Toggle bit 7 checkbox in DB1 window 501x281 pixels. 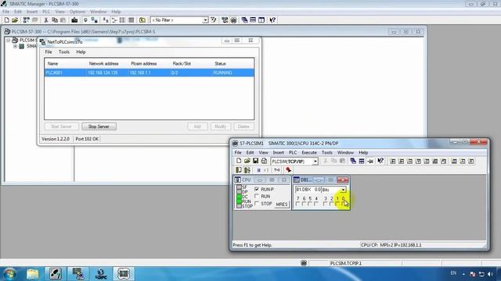[297, 204]
